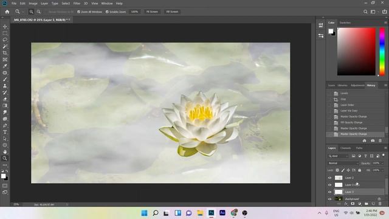Delete current state in History panel

(380, 141)
